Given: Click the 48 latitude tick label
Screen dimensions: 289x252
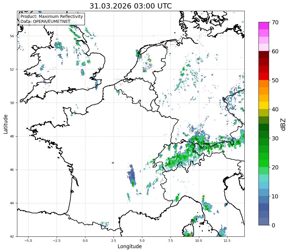Looking at the screenshot, I should click(12, 137).
